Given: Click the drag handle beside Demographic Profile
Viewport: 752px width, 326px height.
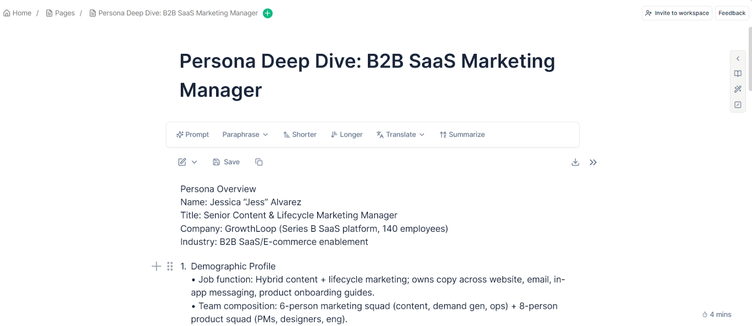Looking at the screenshot, I should 170,266.
